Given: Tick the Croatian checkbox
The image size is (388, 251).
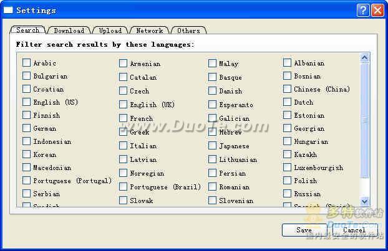Looking at the screenshot, I should [26, 88].
